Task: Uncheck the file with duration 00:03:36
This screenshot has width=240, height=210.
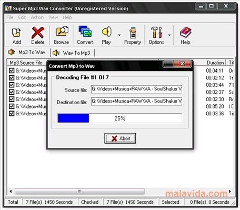Action: tap(12, 114)
